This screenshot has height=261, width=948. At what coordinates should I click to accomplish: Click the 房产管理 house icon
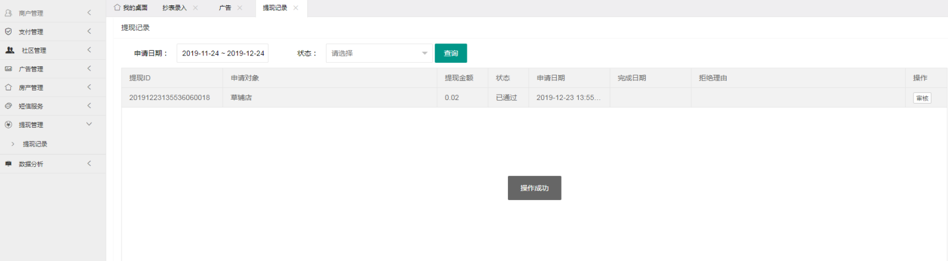coord(8,87)
